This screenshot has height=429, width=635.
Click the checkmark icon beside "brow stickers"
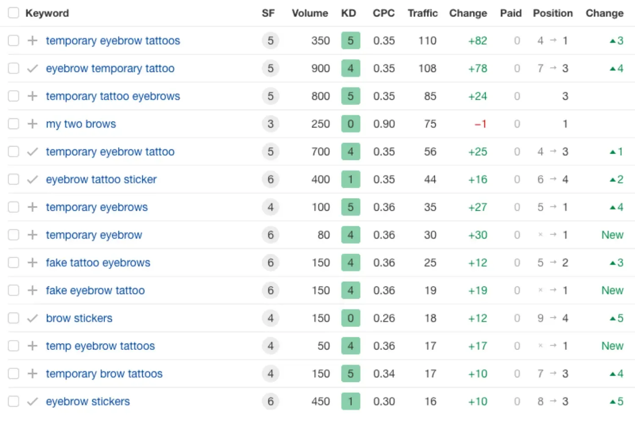tap(32, 318)
